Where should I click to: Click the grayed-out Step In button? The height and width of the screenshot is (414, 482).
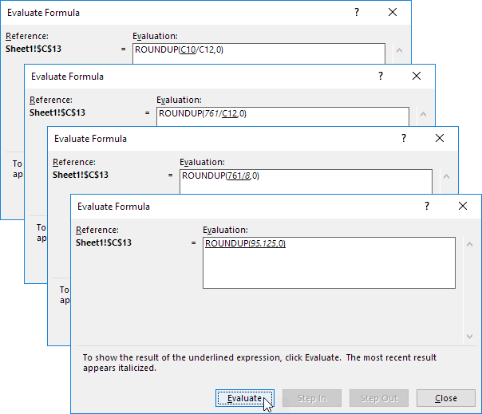[x=312, y=398]
